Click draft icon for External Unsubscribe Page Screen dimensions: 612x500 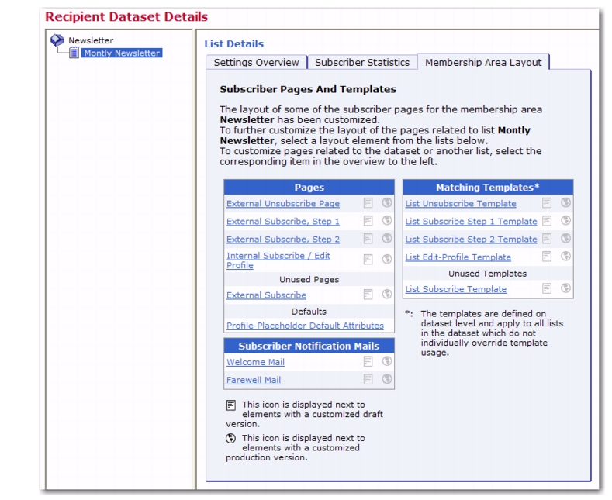(368, 203)
